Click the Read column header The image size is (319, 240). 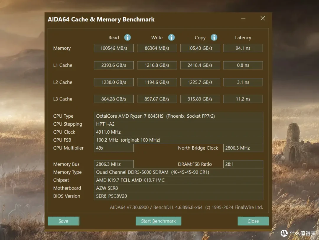pyautogui.click(x=113, y=38)
